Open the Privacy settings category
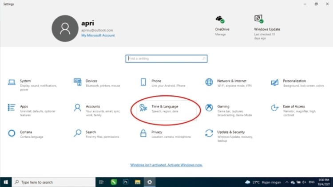The width and height of the screenshot is (333, 187). 166,134
